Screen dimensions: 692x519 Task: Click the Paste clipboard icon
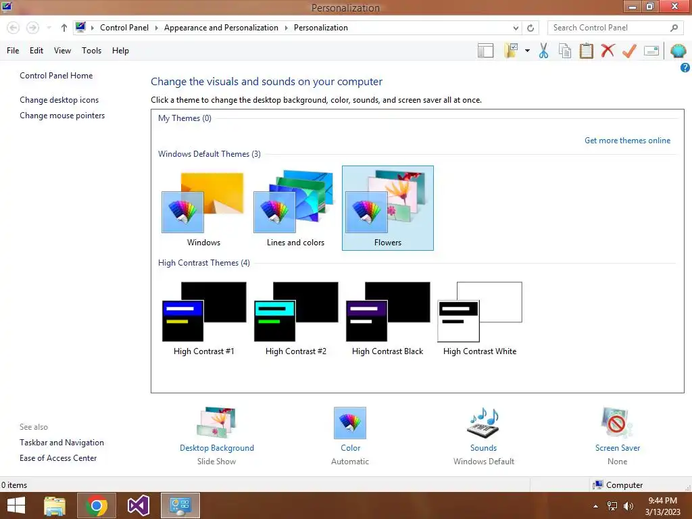coord(586,51)
